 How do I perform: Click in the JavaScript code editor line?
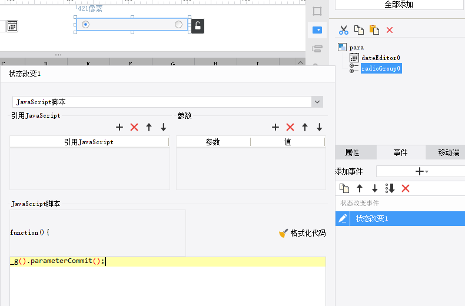[177, 261]
